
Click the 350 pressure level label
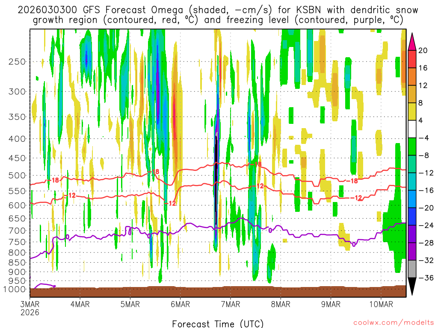[x=17, y=117]
